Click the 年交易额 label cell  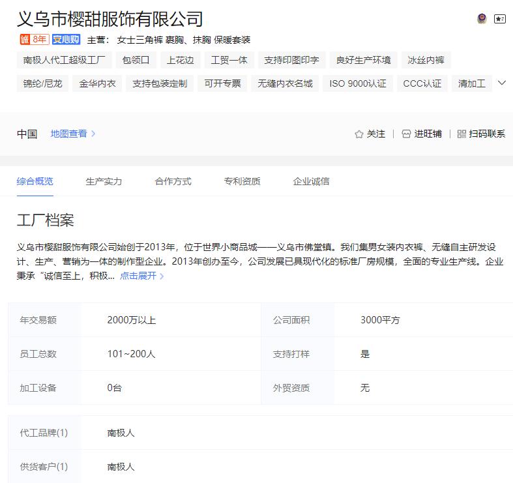(45, 319)
